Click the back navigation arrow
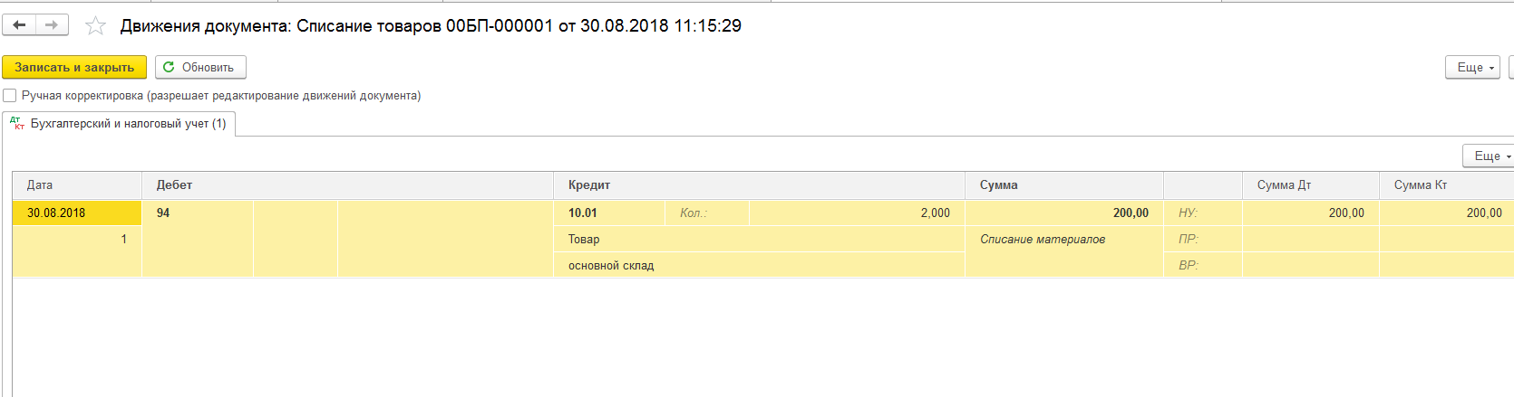 coord(19,25)
